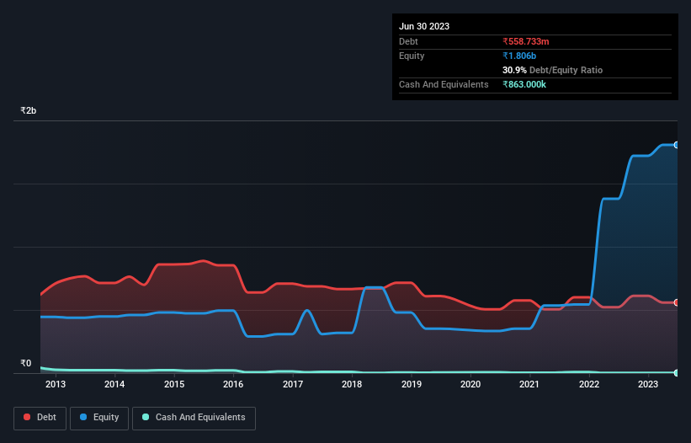Click the 2017 x-axis label

tap(293, 384)
